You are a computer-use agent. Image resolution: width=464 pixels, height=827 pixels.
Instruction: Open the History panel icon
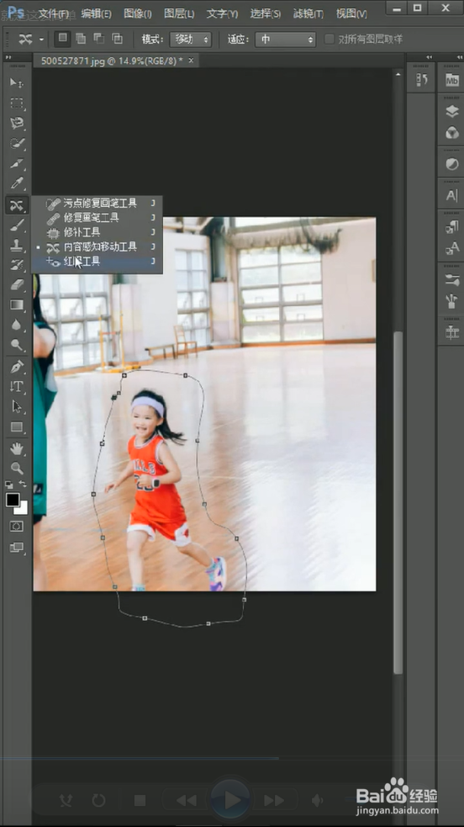[421, 80]
